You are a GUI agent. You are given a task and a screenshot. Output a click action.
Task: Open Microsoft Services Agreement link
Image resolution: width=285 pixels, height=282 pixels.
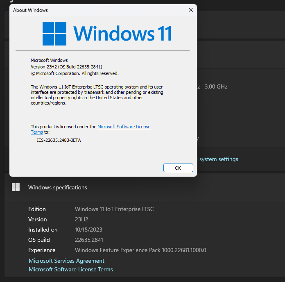[66, 261]
